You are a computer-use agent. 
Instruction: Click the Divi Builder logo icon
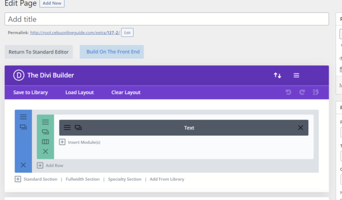(x=19, y=75)
